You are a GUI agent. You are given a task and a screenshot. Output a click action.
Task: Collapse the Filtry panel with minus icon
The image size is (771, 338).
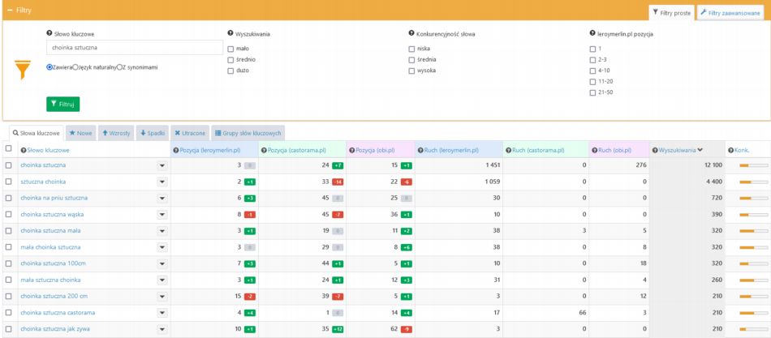tap(9, 10)
